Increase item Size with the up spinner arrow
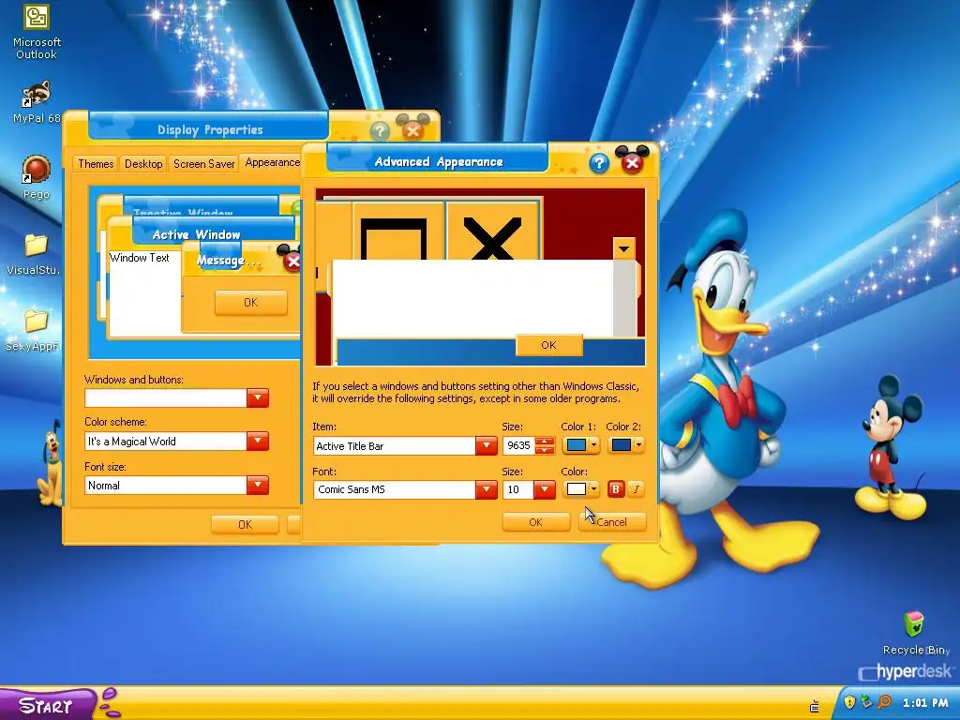Viewport: 960px width, 720px height. (x=545, y=442)
